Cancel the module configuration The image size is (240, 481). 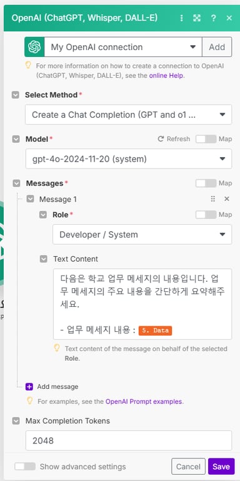188,467
